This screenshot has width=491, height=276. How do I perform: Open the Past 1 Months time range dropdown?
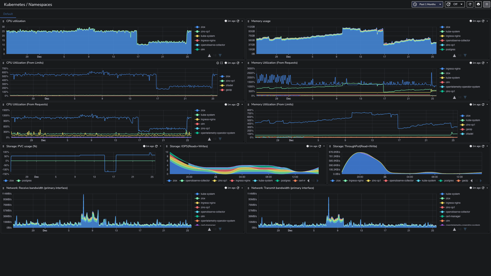[x=427, y=4]
